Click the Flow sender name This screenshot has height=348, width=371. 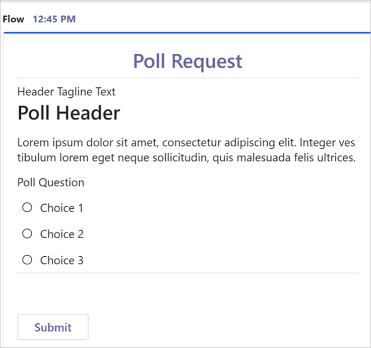[x=13, y=20]
